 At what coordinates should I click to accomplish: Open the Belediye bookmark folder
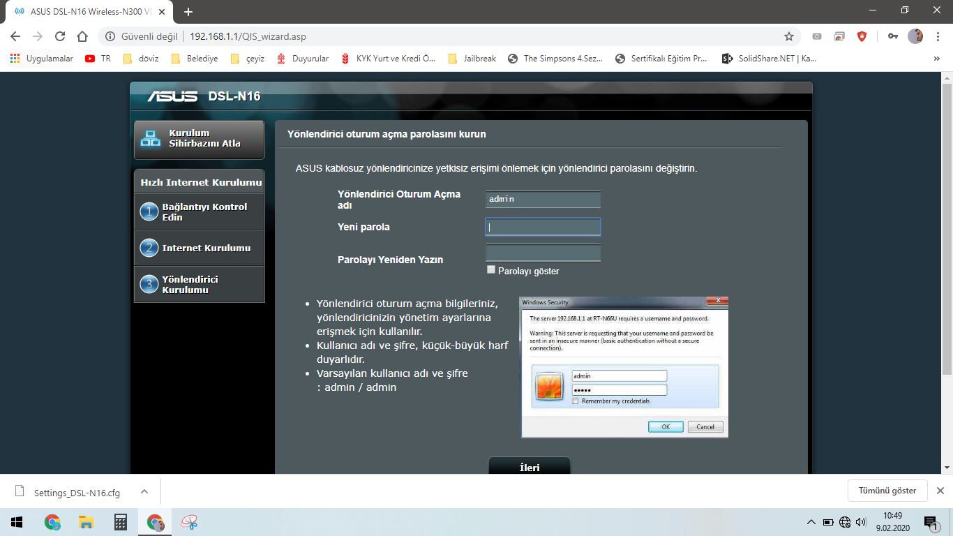coord(194,59)
